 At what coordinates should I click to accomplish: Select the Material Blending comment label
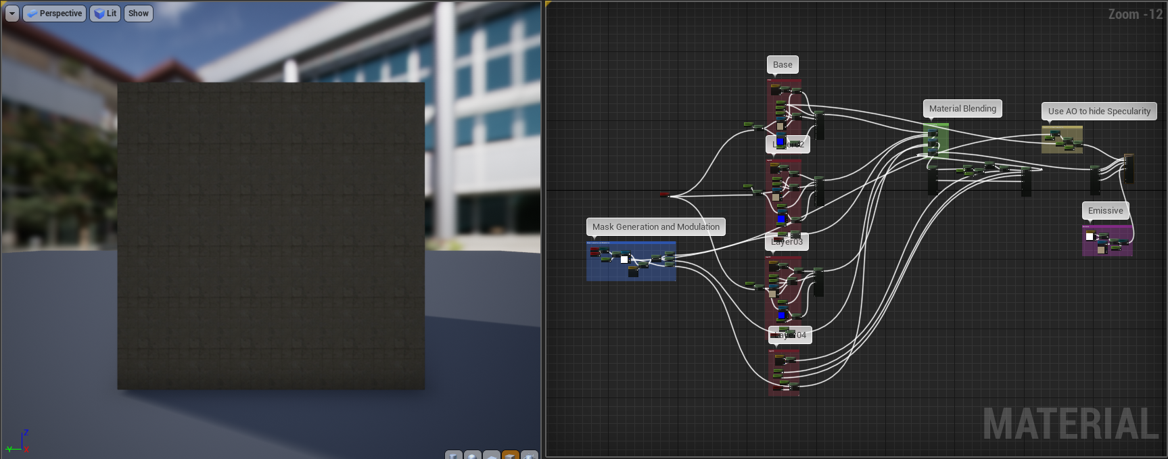coord(962,109)
